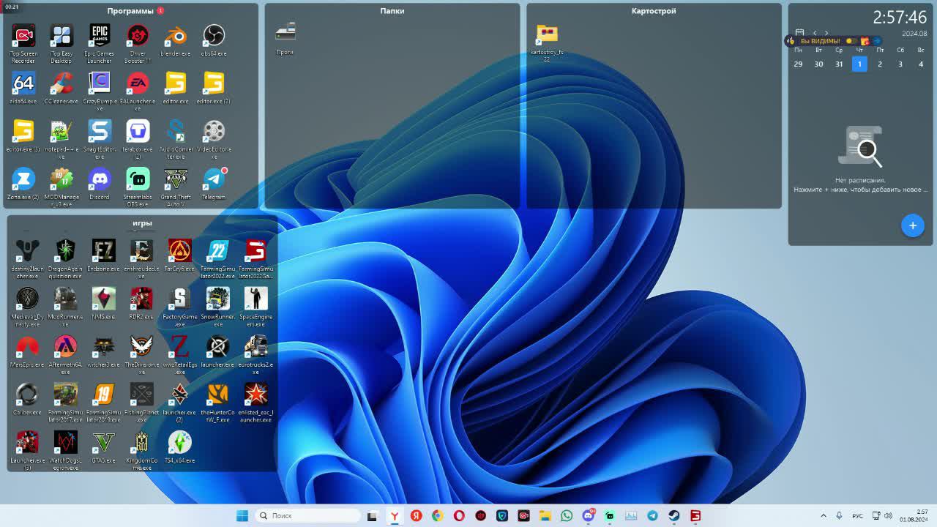937x527 pixels.
Task: Launch the Grand Theft Auto V shortcut
Action: (176, 187)
